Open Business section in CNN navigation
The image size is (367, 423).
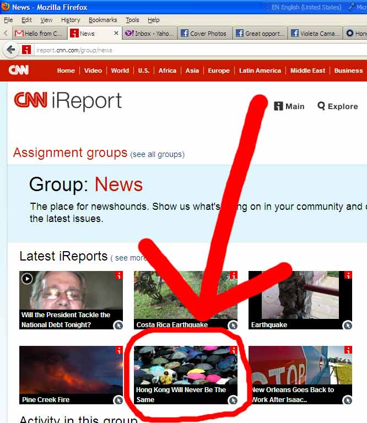point(348,70)
